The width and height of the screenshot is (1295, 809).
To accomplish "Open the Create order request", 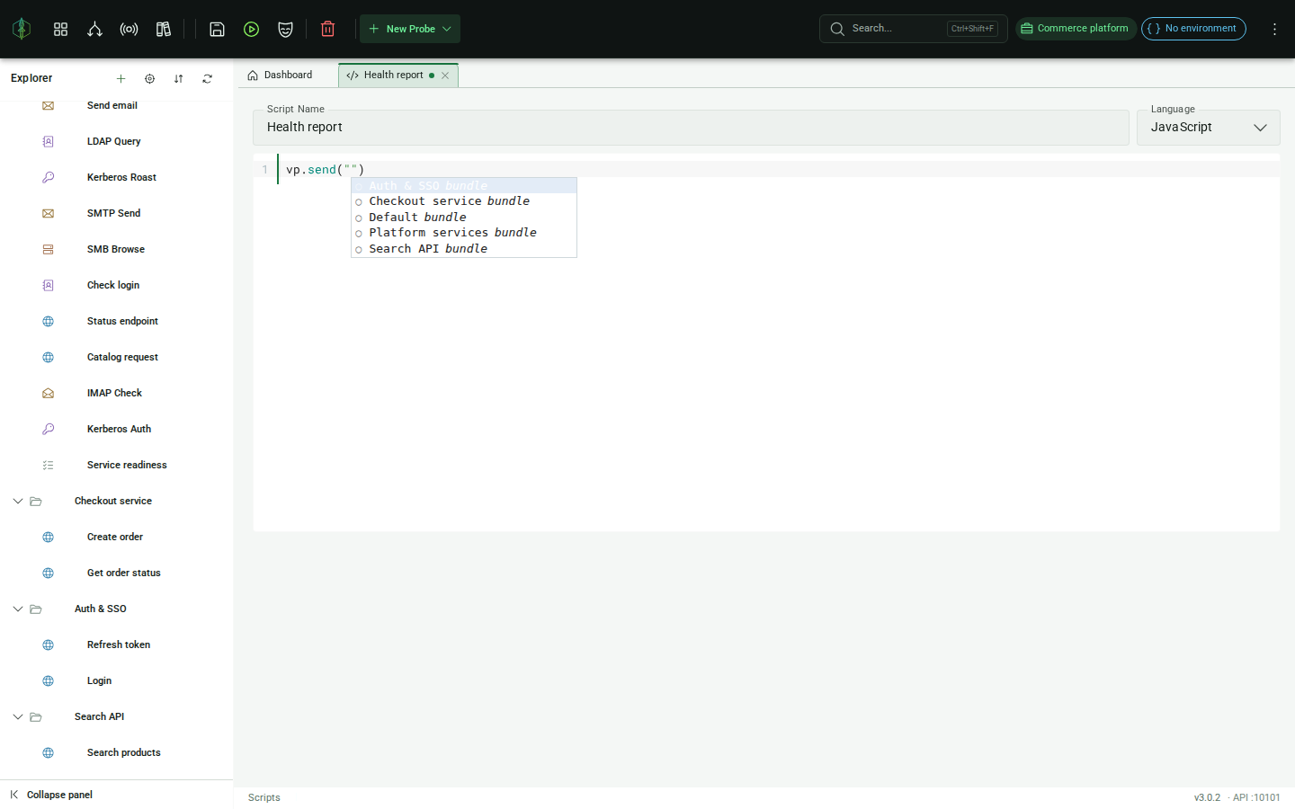I will (117, 537).
